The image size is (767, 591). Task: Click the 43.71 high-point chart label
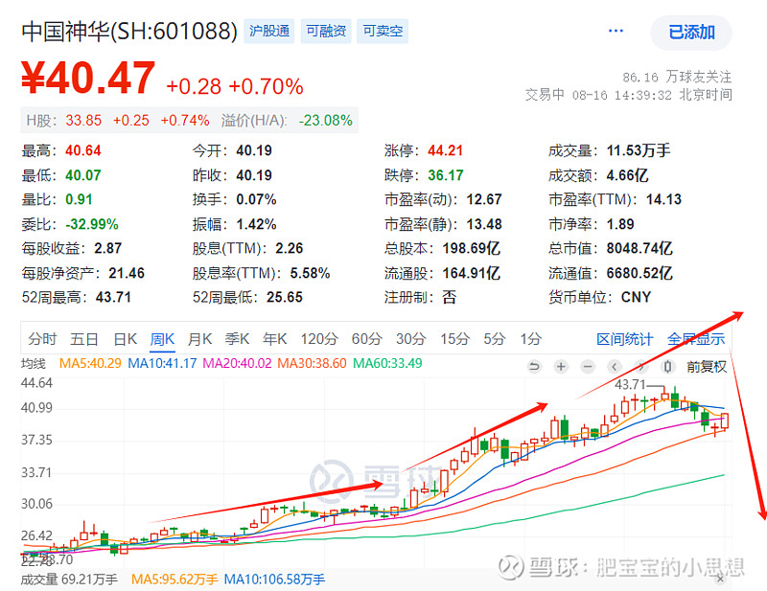[x=630, y=385]
